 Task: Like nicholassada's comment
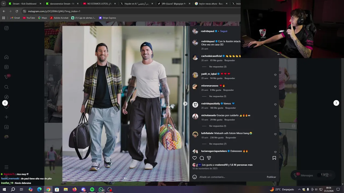(275, 116)
